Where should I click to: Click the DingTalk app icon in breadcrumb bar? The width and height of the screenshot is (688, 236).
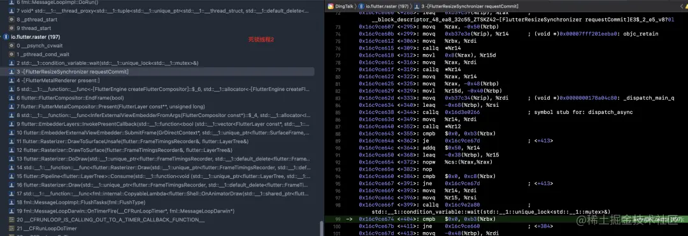331,6
